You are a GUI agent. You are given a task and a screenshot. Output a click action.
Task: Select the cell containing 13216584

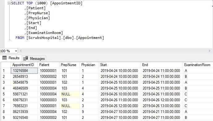click(x=24, y=71)
